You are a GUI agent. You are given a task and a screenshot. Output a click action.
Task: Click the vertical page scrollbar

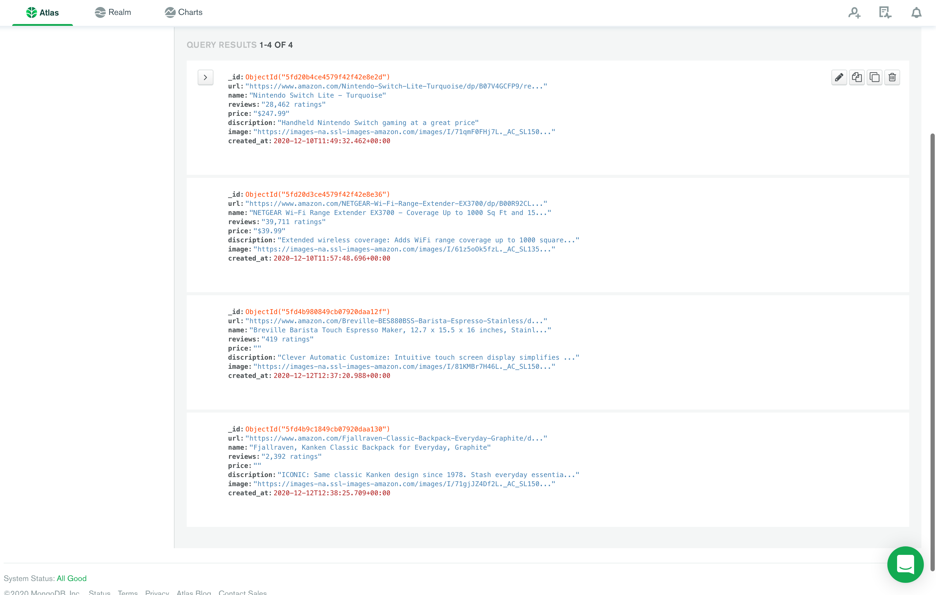click(932, 352)
